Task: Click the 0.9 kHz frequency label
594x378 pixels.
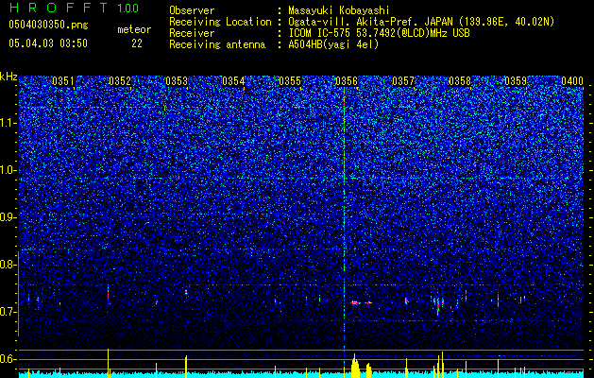Action: (8, 217)
